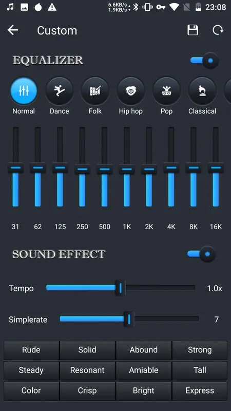Apply the Rude sound effect
This screenshot has height=411, width=231.
(x=31, y=350)
